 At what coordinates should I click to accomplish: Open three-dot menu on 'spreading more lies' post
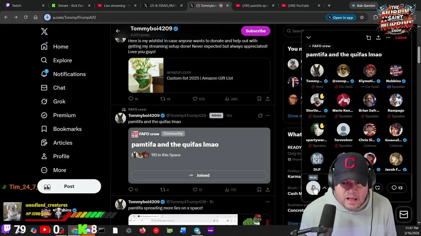coord(268,202)
